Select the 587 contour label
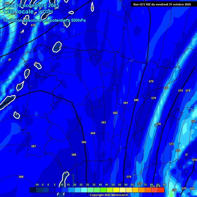The image size is (197, 197). [34, 146]
